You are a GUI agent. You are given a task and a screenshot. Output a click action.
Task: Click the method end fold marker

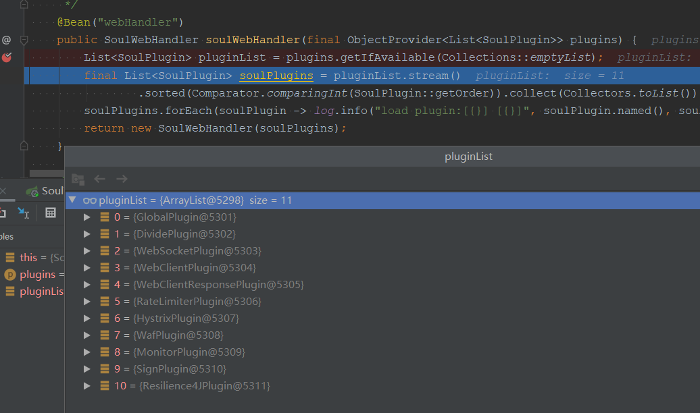point(24,146)
